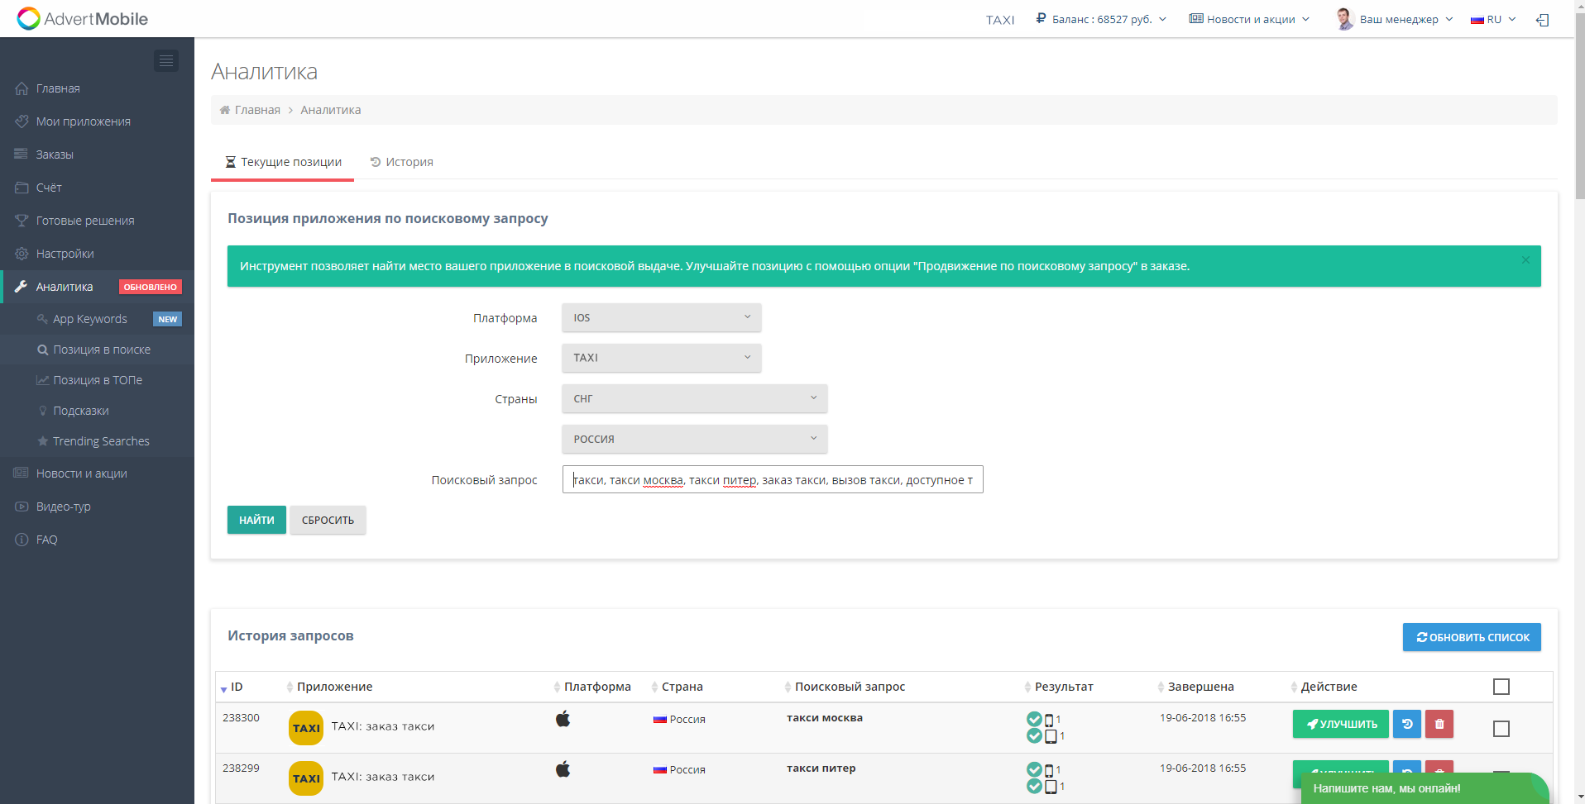The height and width of the screenshot is (804, 1585).
Task: Click the sidebar hamburger collapse icon
Action: tap(166, 60)
